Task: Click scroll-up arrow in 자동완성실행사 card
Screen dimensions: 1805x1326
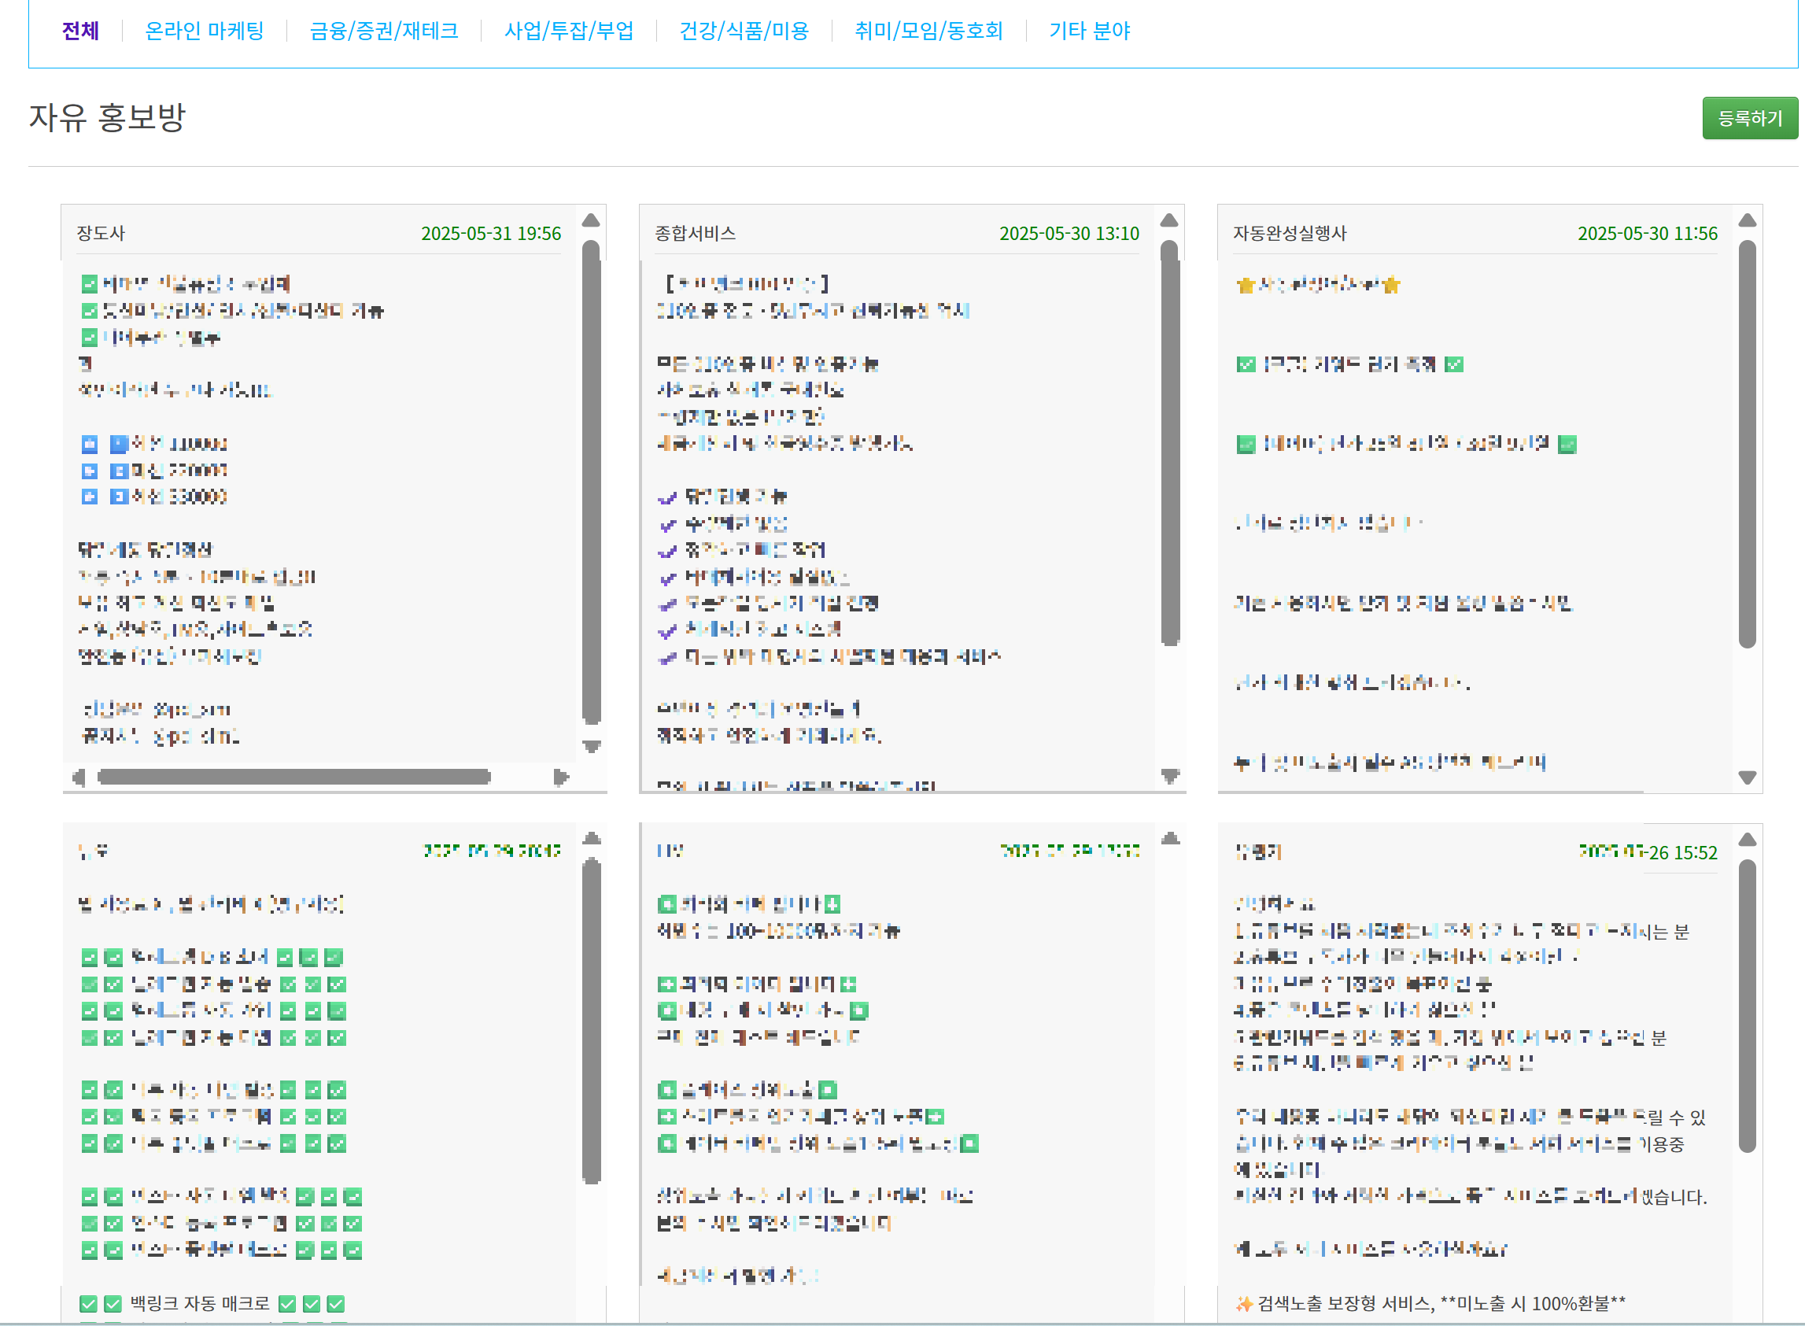Action: [1748, 220]
